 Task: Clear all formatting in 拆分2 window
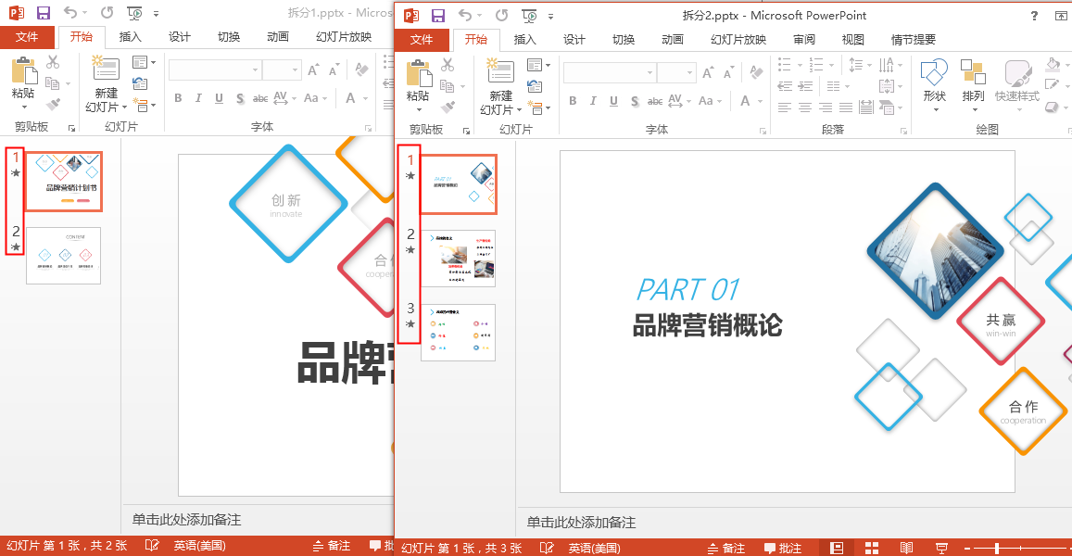click(756, 71)
